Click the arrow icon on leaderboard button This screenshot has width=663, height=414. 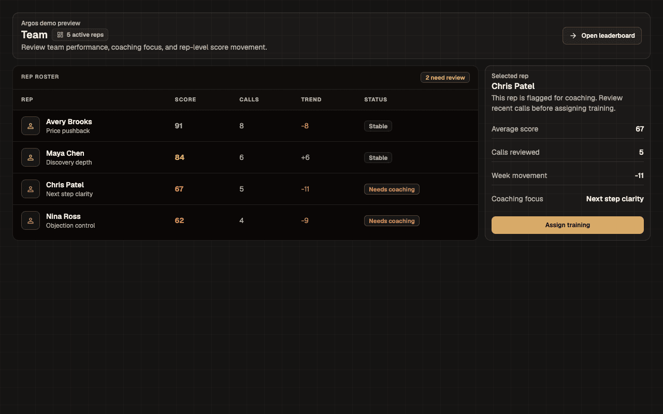click(573, 36)
